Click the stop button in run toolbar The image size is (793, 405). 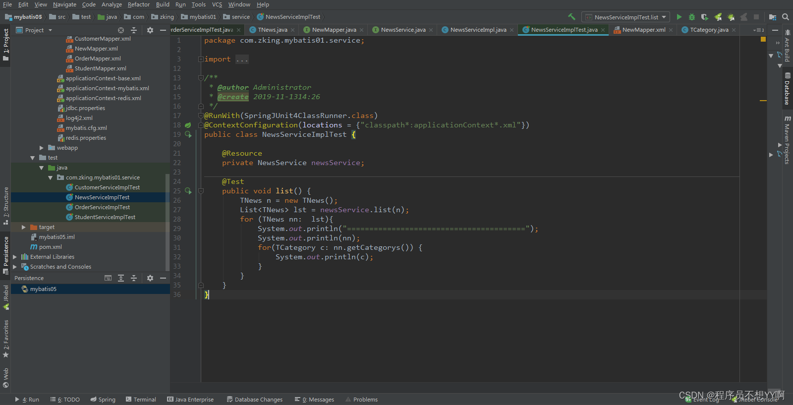pos(756,17)
